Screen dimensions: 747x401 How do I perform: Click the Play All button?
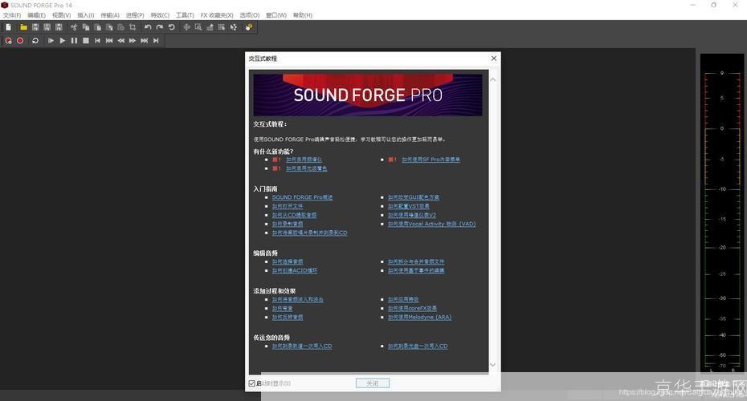click(51, 41)
